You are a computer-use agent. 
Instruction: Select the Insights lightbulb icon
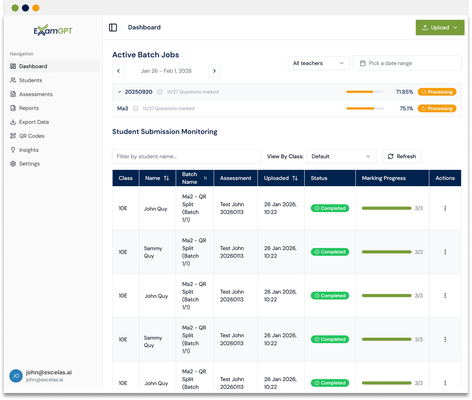(x=12, y=150)
